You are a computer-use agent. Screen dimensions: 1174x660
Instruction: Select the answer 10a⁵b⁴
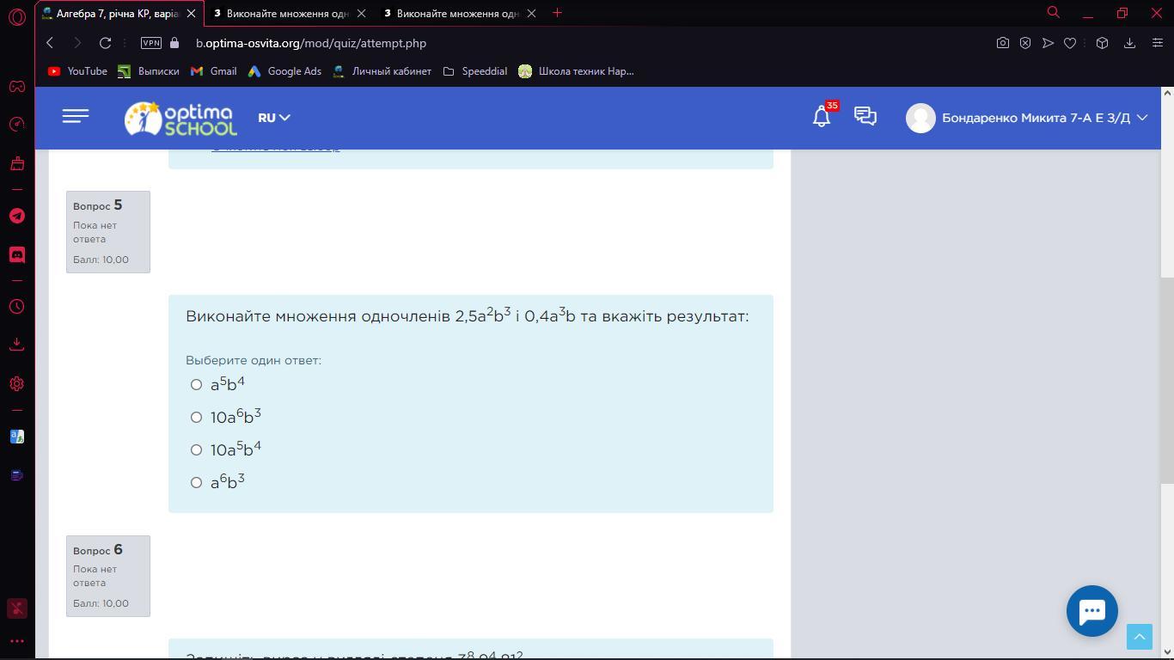coord(197,449)
